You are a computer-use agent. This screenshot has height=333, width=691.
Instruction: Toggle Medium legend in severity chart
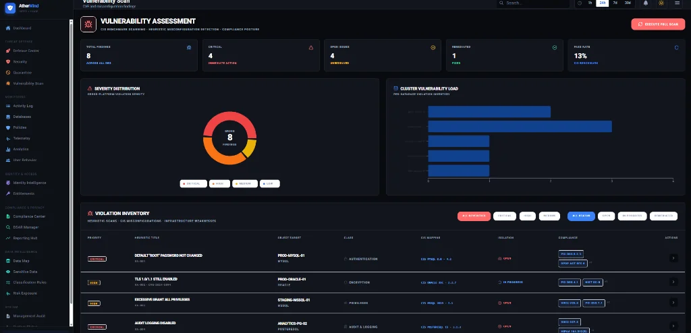point(245,183)
